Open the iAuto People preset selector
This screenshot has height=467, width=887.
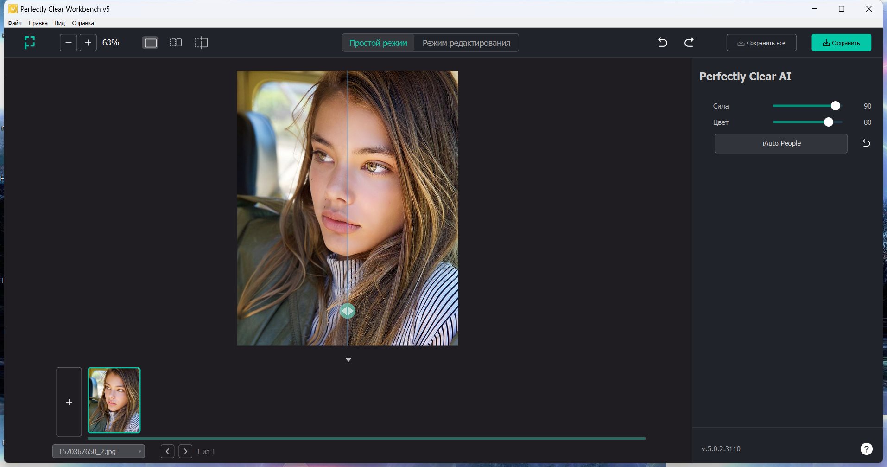click(781, 143)
